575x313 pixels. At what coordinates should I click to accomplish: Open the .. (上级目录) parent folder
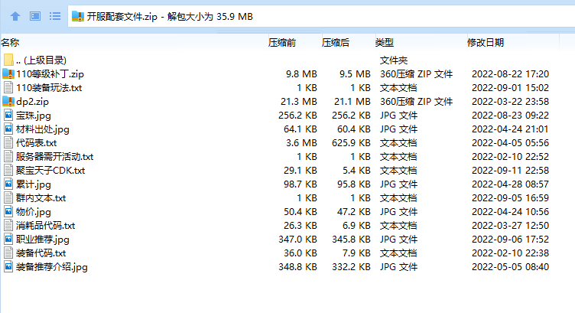40,60
